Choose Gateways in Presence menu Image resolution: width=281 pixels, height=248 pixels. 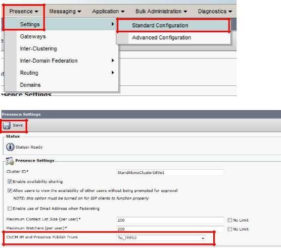point(33,36)
